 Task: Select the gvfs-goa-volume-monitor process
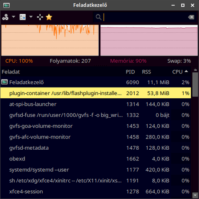[96, 126]
